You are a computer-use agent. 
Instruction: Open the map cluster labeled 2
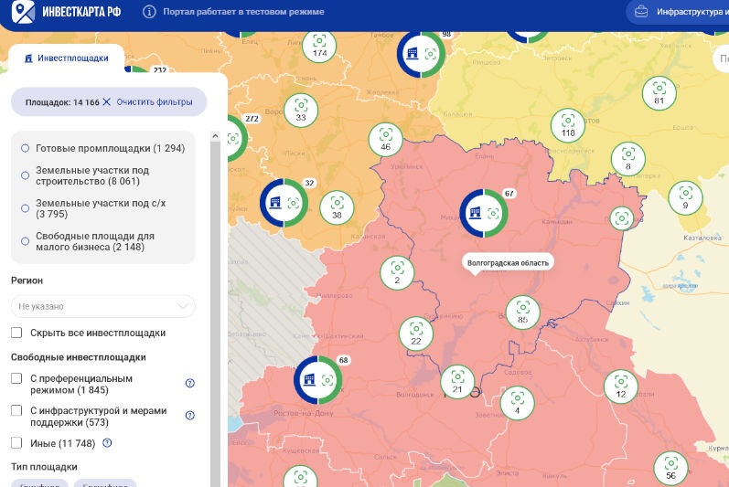pos(397,273)
